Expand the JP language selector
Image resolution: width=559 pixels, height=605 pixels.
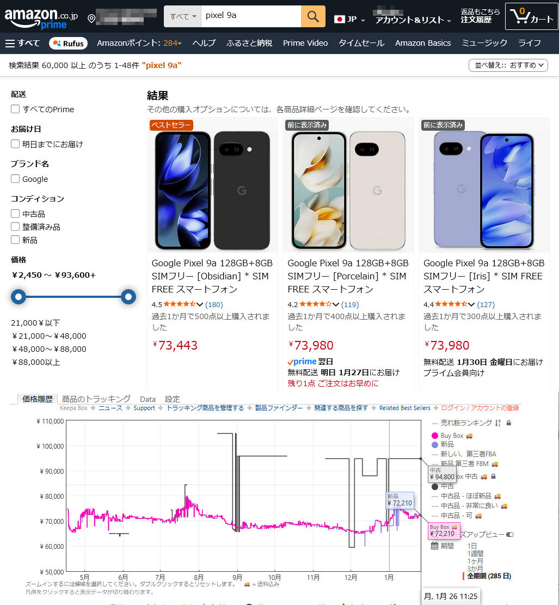[x=349, y=19]
